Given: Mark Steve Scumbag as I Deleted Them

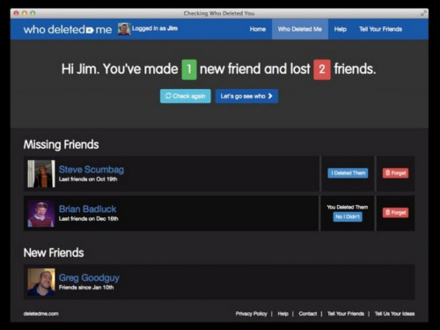Looking at the screenshot, I should (x=348, y=173).
